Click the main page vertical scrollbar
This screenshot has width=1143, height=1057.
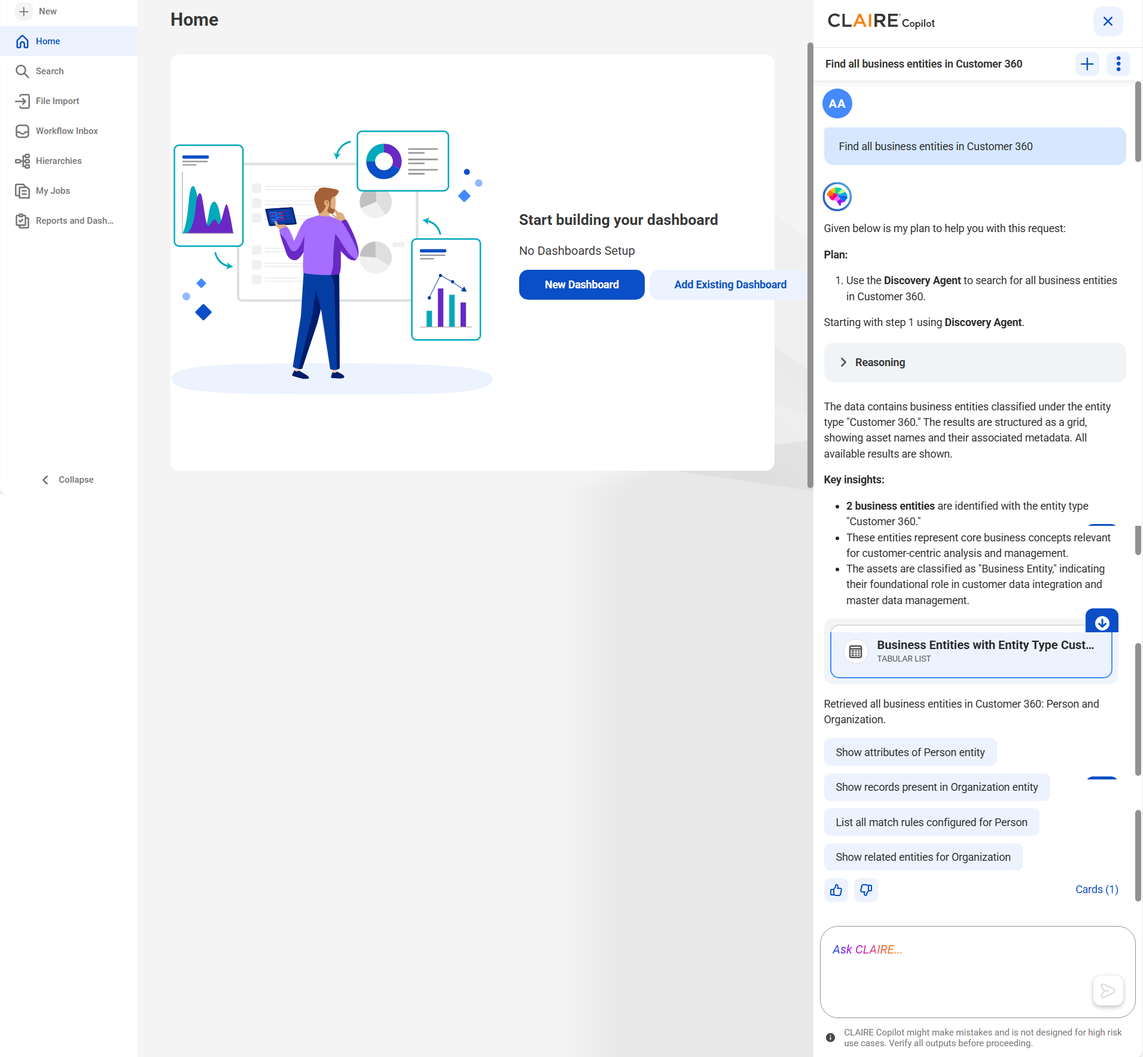pos(810,266)
